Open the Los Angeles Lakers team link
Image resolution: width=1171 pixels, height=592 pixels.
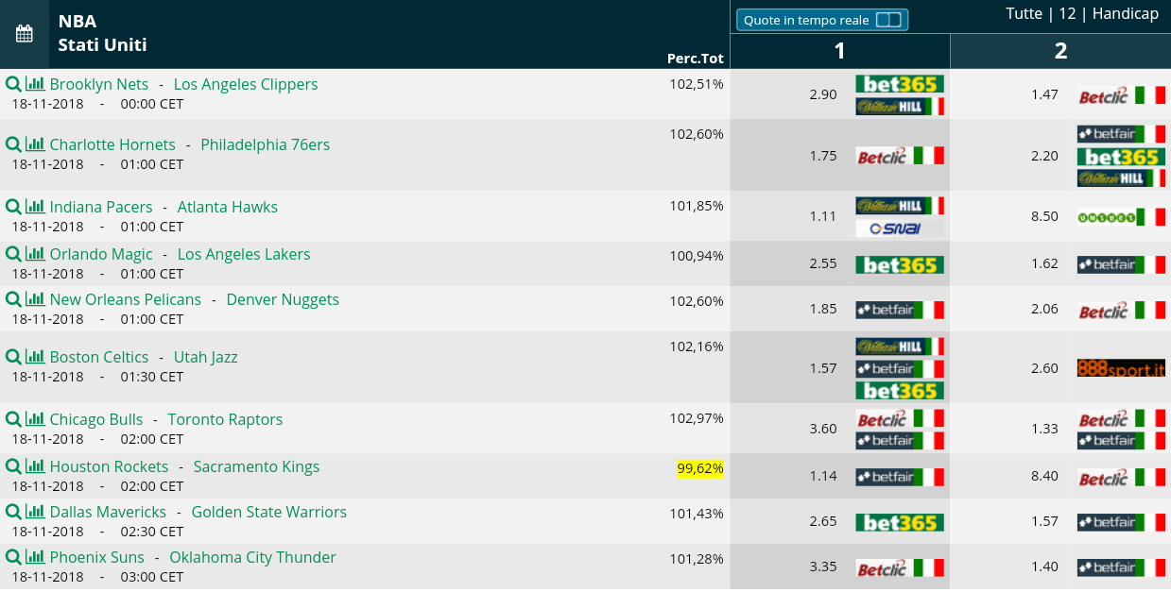244,254
